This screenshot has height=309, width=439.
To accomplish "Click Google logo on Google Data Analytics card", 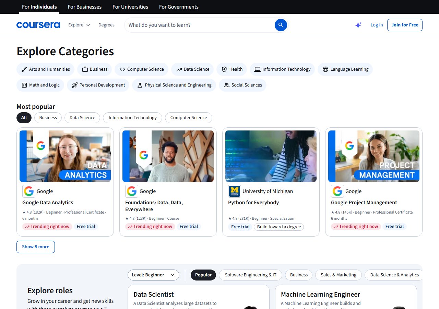I will tap(29, 191).
